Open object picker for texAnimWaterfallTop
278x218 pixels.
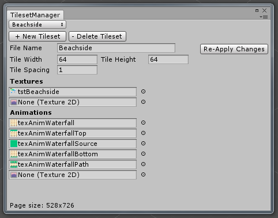point(143,133)
